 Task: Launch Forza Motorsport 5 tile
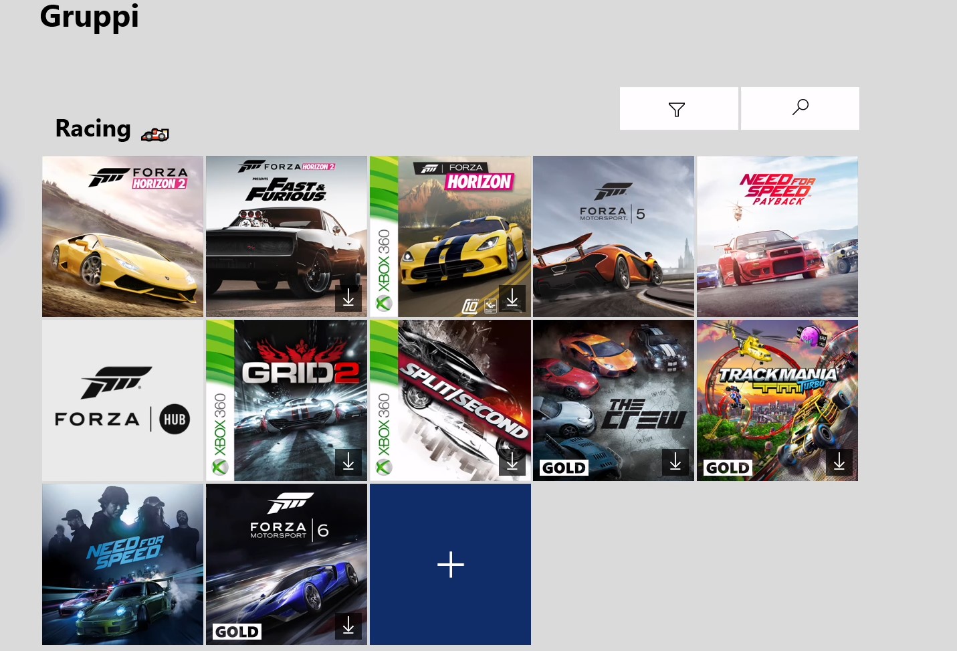pyautogui.click(x=613, y=237)
